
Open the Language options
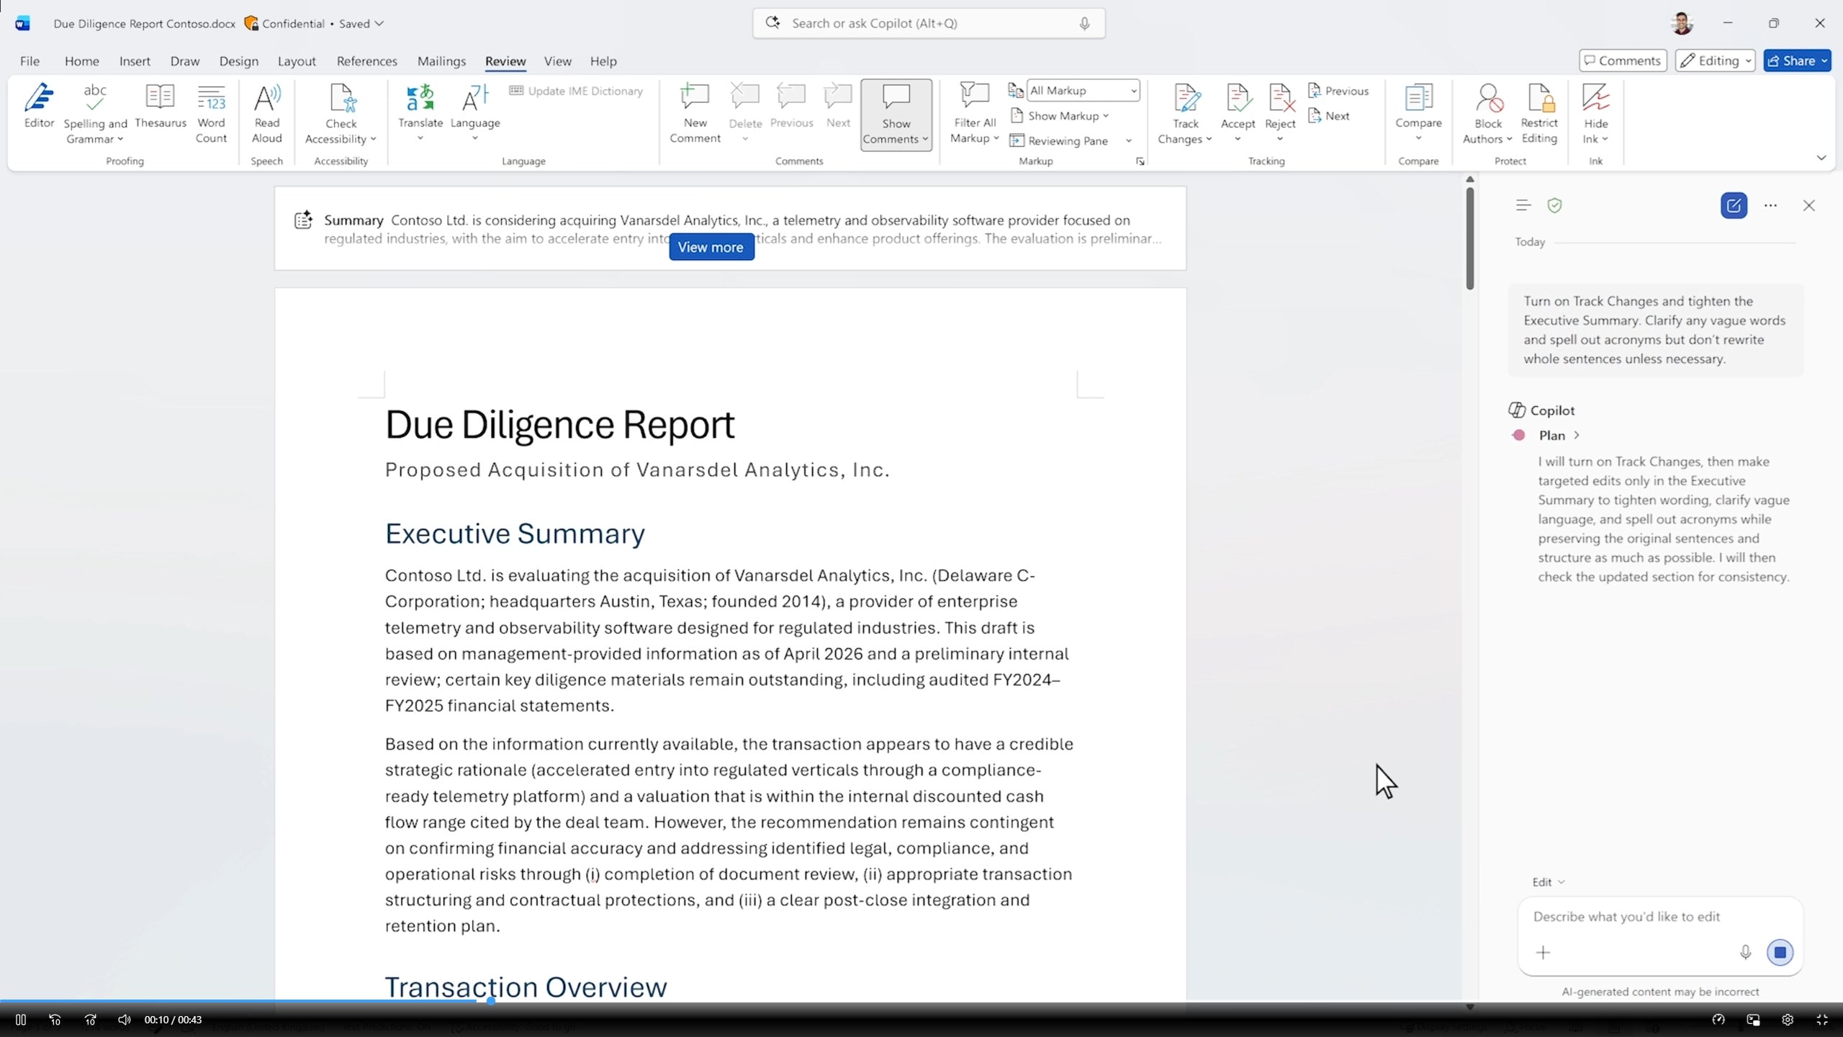tap(475, 112)
